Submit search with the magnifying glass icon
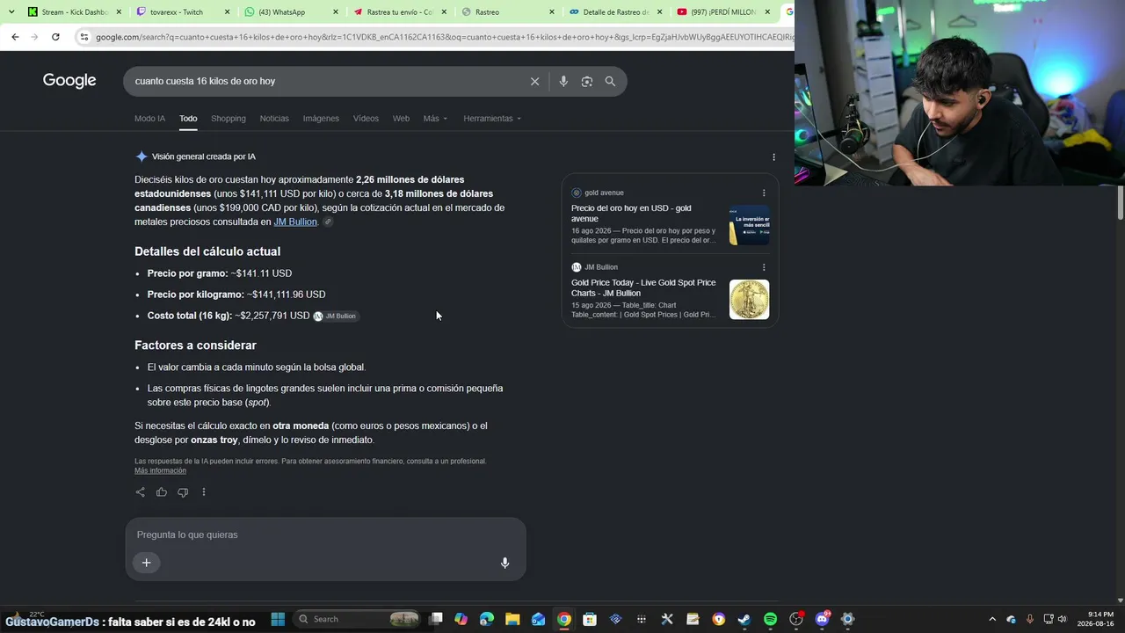Viewport: 1125px width, 633px height. (x=610, y=81)
